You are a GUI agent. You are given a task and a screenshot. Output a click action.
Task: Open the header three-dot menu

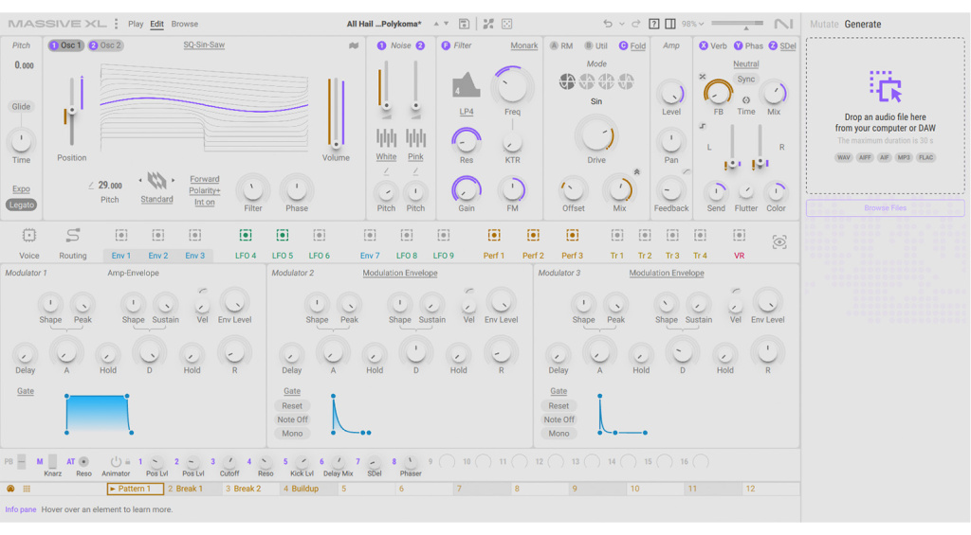pos(117,24)
